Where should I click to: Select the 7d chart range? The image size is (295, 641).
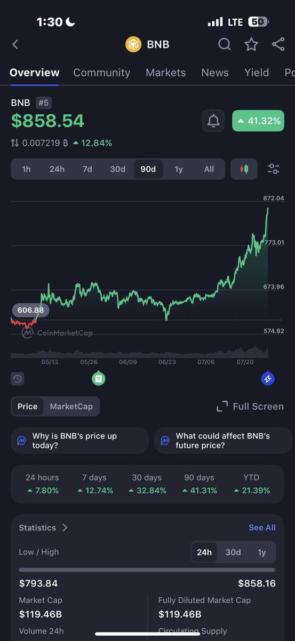pyautogui.click(x=87, y=169)
